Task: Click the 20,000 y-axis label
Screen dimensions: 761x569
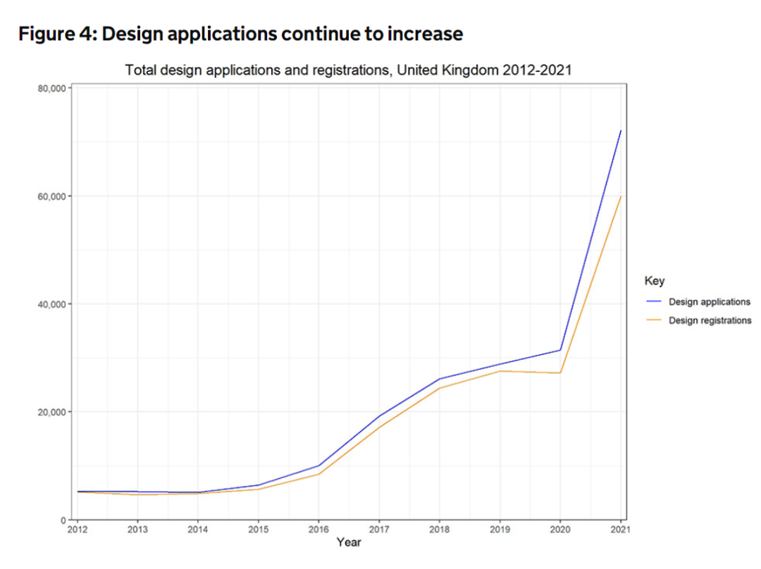Action: (50, 412)
